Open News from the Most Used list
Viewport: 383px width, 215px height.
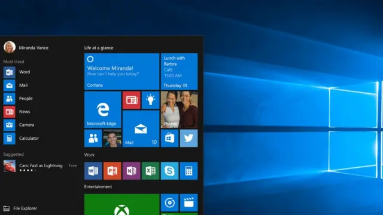coord(17,112)
